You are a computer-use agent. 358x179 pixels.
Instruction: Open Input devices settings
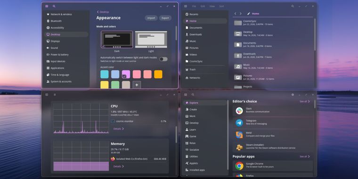coord(66,61)
